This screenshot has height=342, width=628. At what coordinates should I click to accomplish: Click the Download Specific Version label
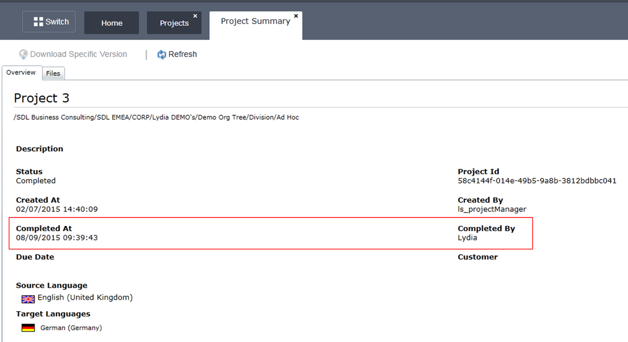point(78,54)
